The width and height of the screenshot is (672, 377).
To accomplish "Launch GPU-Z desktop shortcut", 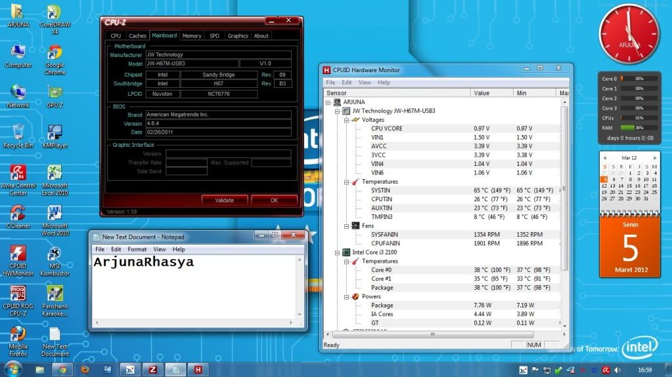I will point(55,96).
